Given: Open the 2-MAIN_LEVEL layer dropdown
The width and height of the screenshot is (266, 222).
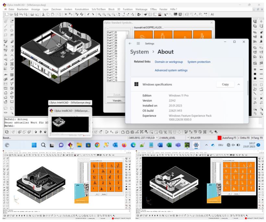Looking at the screenshot, I should [174, 138].
